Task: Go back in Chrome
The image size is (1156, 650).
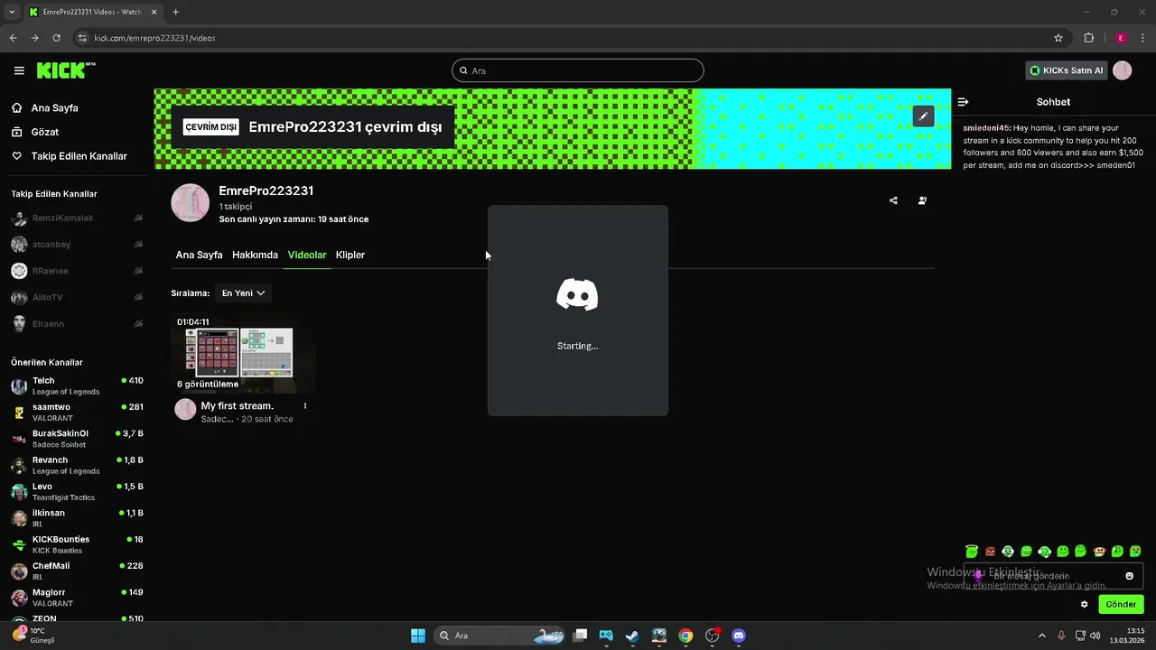Action: click(x=13, y=38)
